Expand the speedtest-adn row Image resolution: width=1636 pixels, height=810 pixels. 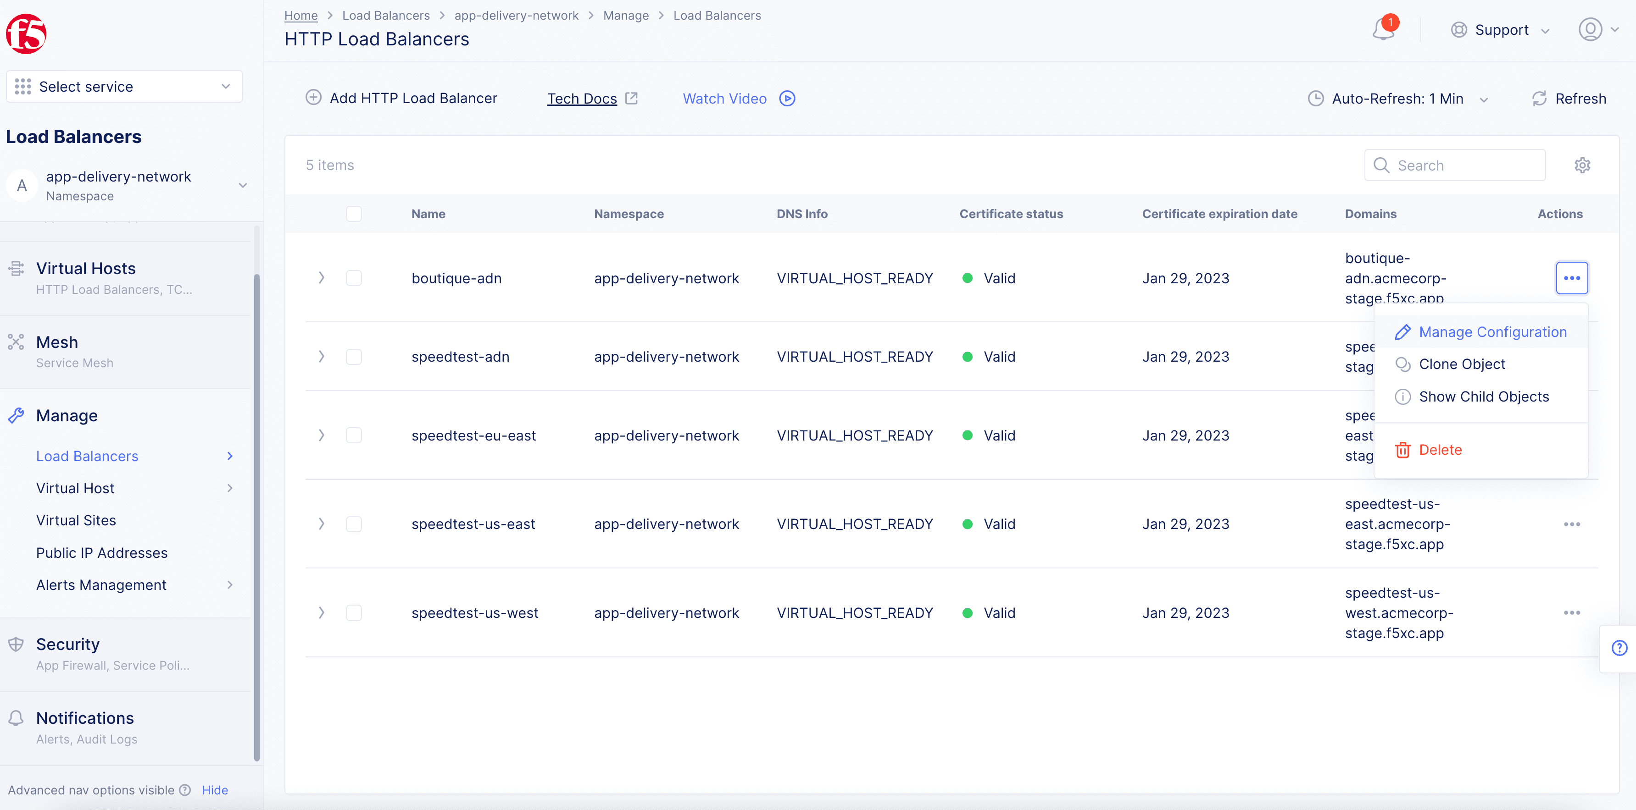click(321, 357)
